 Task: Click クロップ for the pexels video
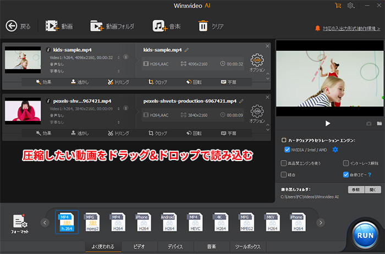pyautogui.click(x=158, y=133)
